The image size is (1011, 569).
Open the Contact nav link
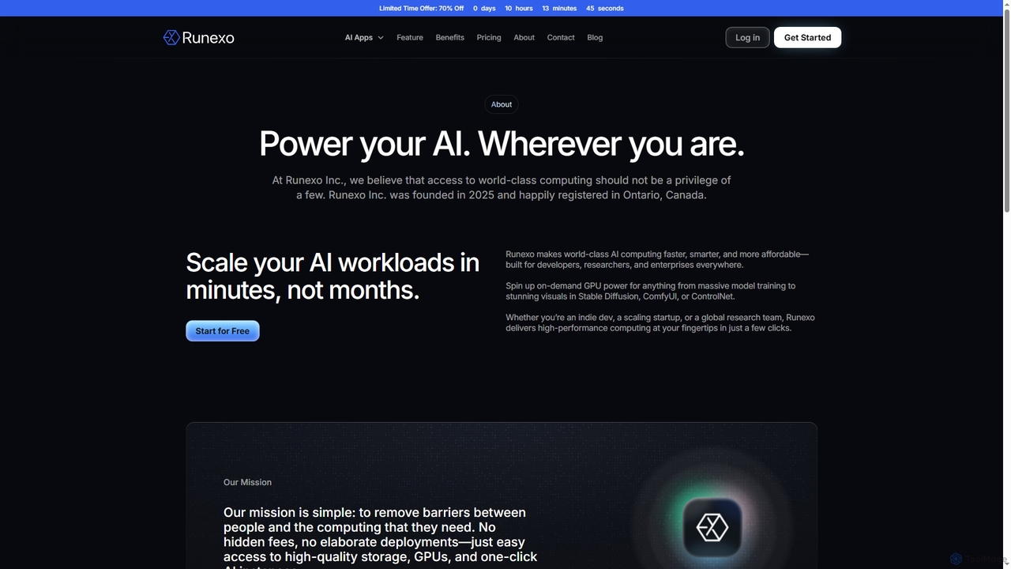pyautogui.click(x=561, y=37)
